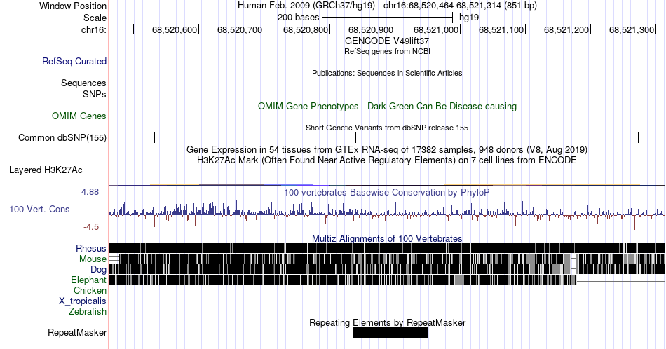
Task: Click the 200 bases scale bar
Action: click(388, 18)
